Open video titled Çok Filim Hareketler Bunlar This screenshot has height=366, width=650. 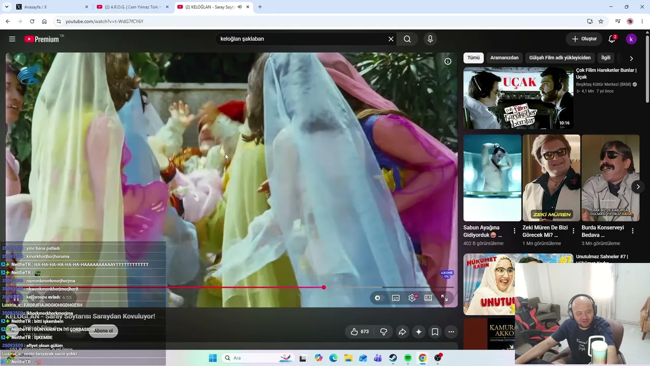click(x=606, y=74)
